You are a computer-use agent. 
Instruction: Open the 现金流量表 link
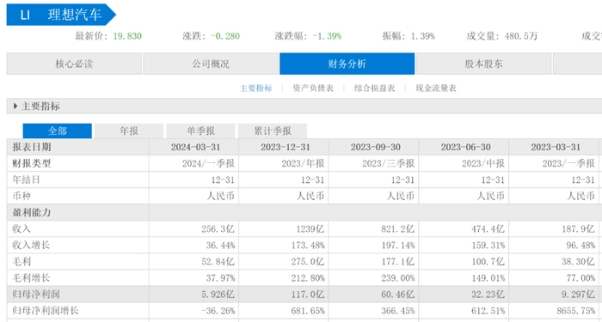(x=436, y=88)
